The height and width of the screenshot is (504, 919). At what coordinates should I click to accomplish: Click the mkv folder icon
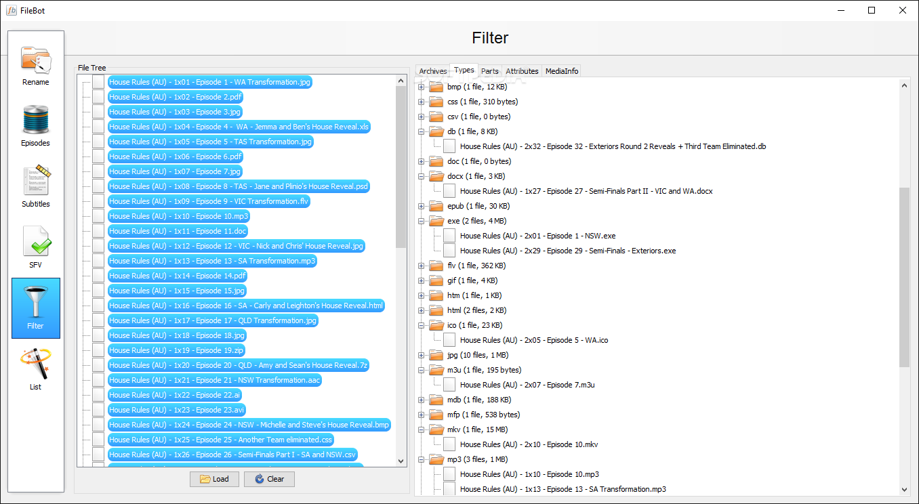coord(436,429)
